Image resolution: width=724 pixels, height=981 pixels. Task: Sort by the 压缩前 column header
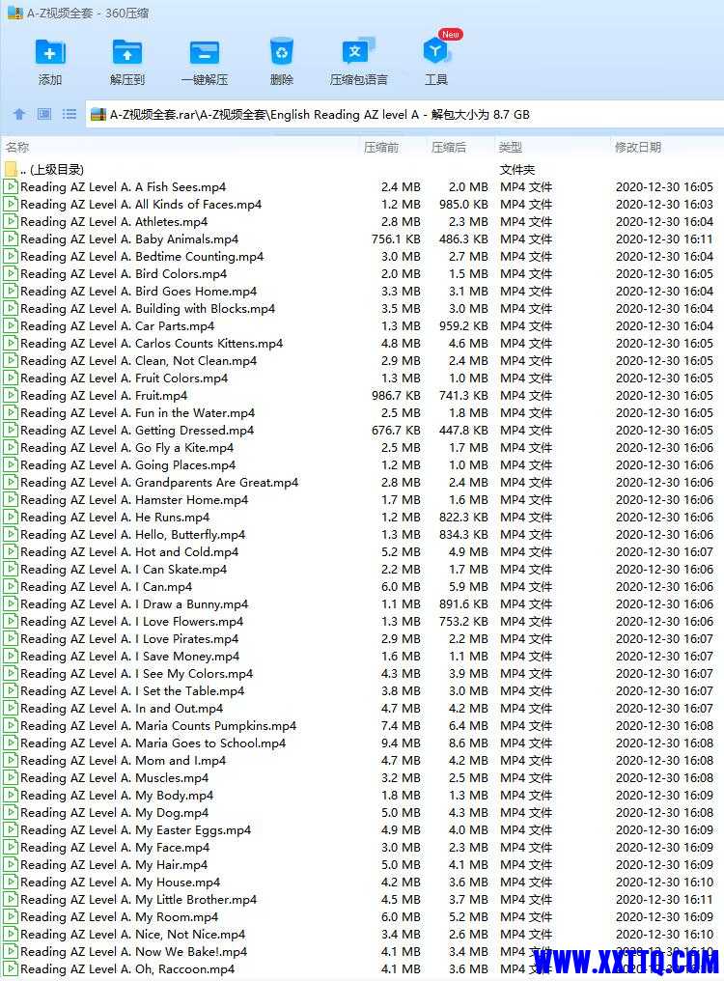click(381, 147)
